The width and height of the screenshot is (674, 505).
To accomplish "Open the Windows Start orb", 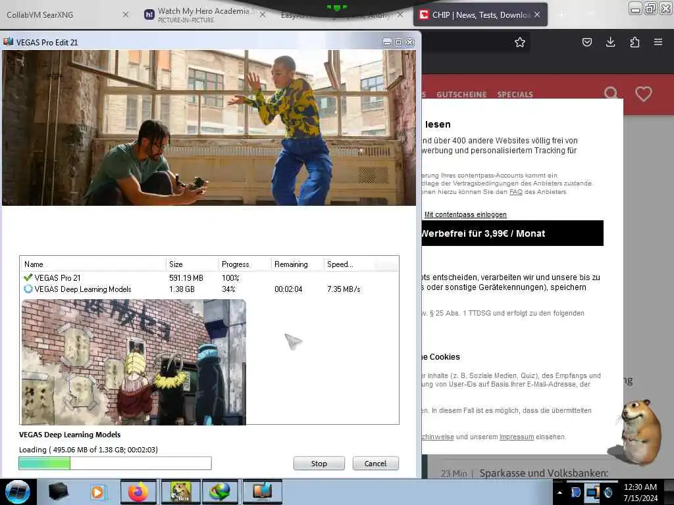I will tap(17, 492).
